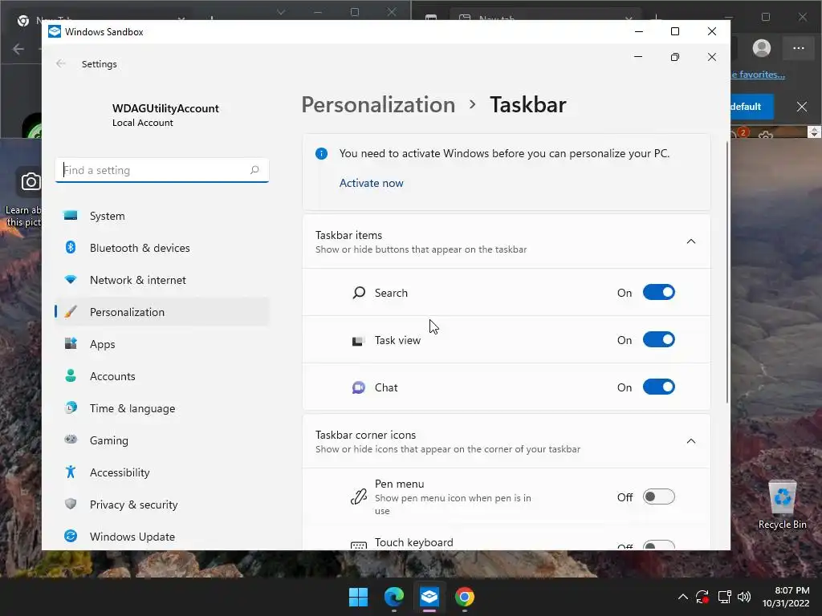This screenshot has height=616, width=822.
Task: Open Bluetooth & devices settings
Action: (x=162, y=248)
